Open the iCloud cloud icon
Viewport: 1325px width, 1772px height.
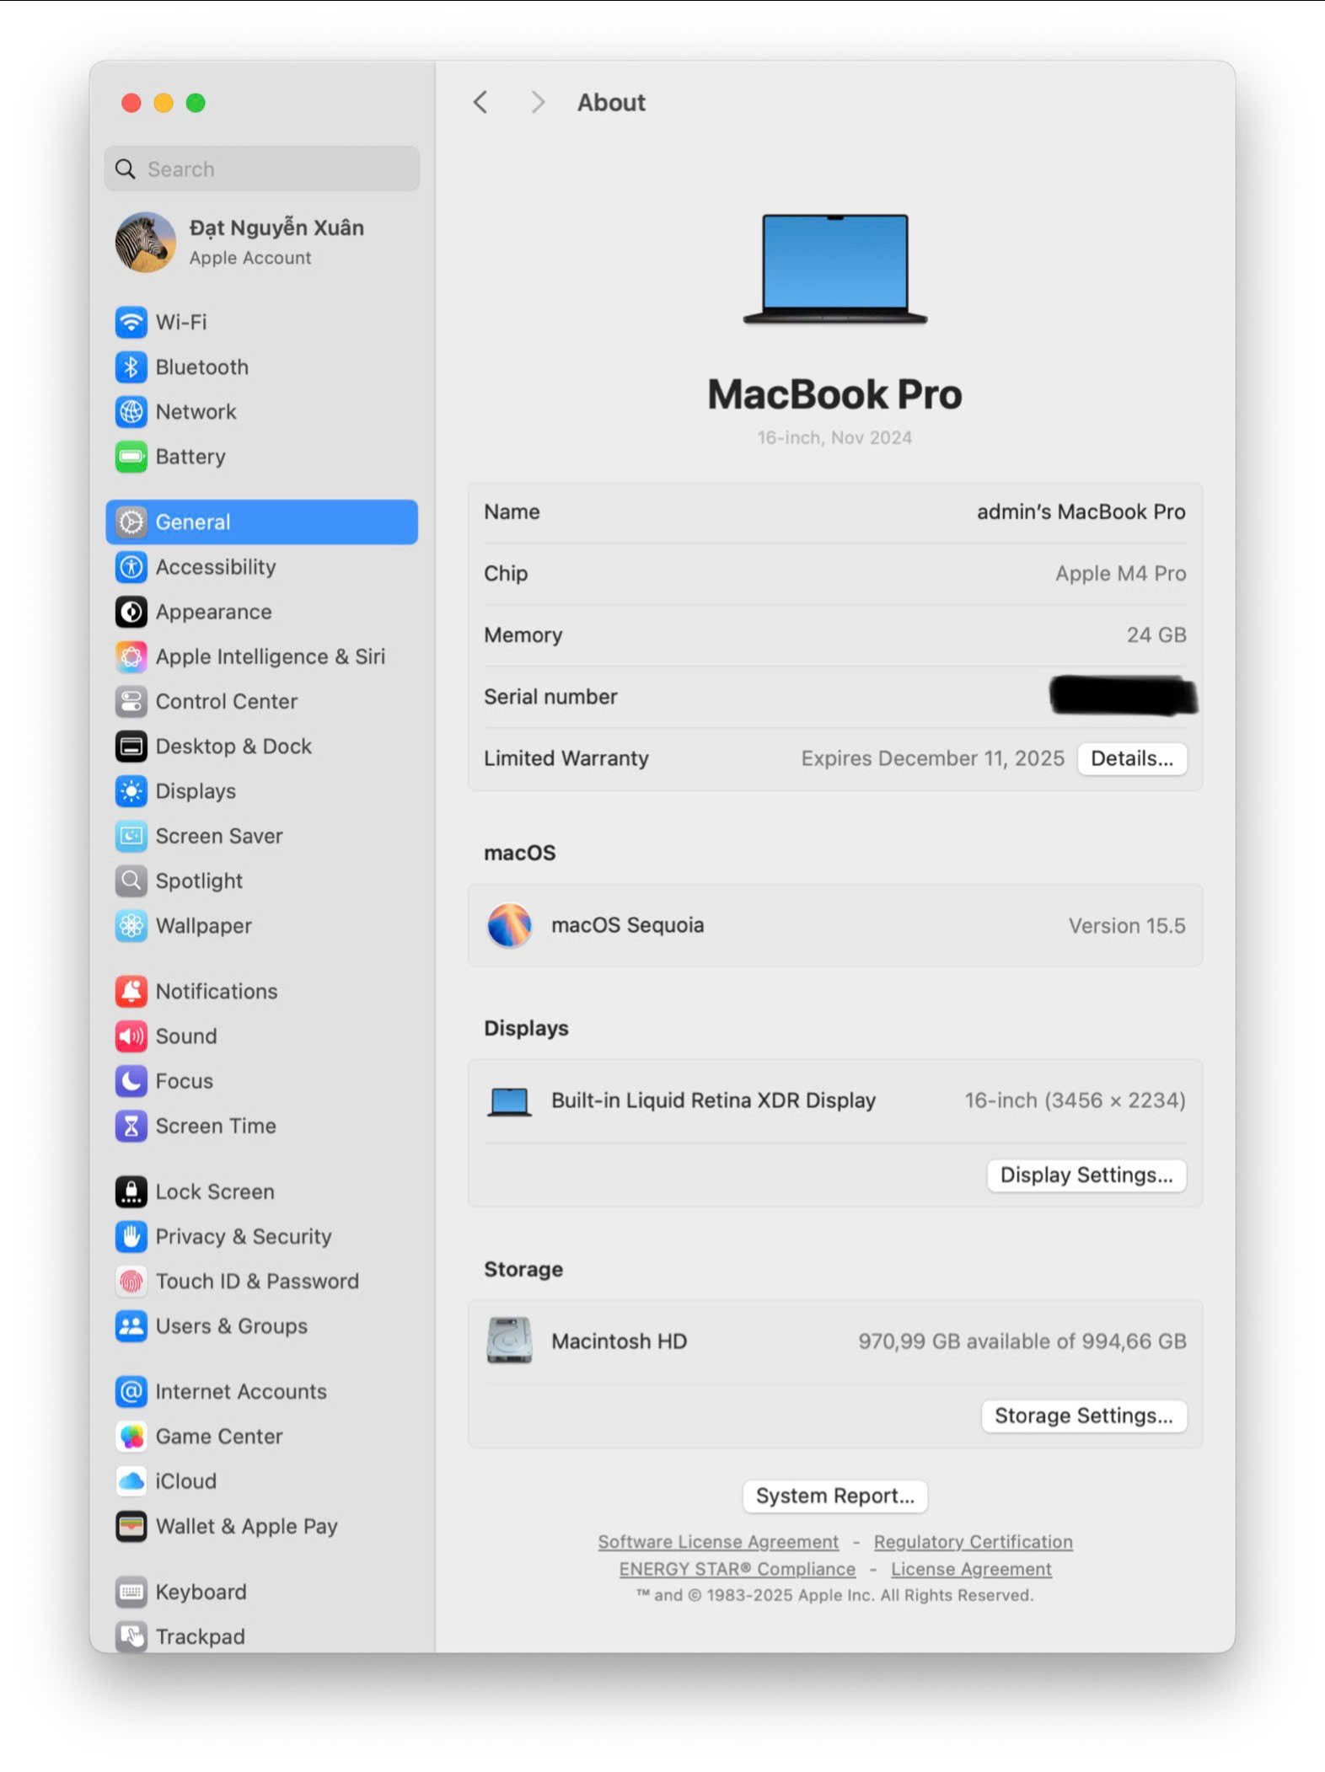pyautogui.click(x=131, y=1480)
